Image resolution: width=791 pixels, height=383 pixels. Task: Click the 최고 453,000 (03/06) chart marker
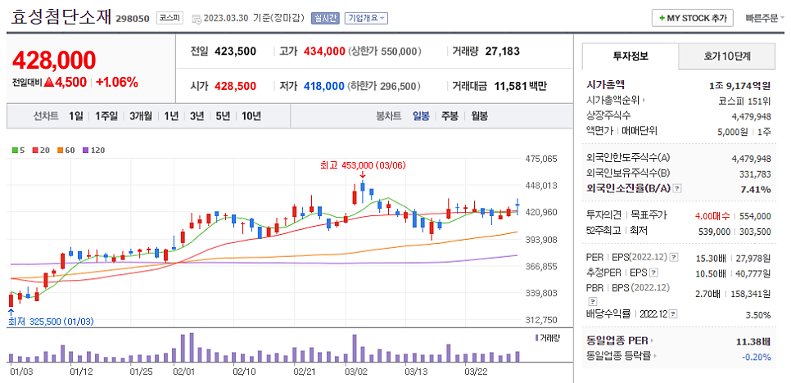pos(363,165)
